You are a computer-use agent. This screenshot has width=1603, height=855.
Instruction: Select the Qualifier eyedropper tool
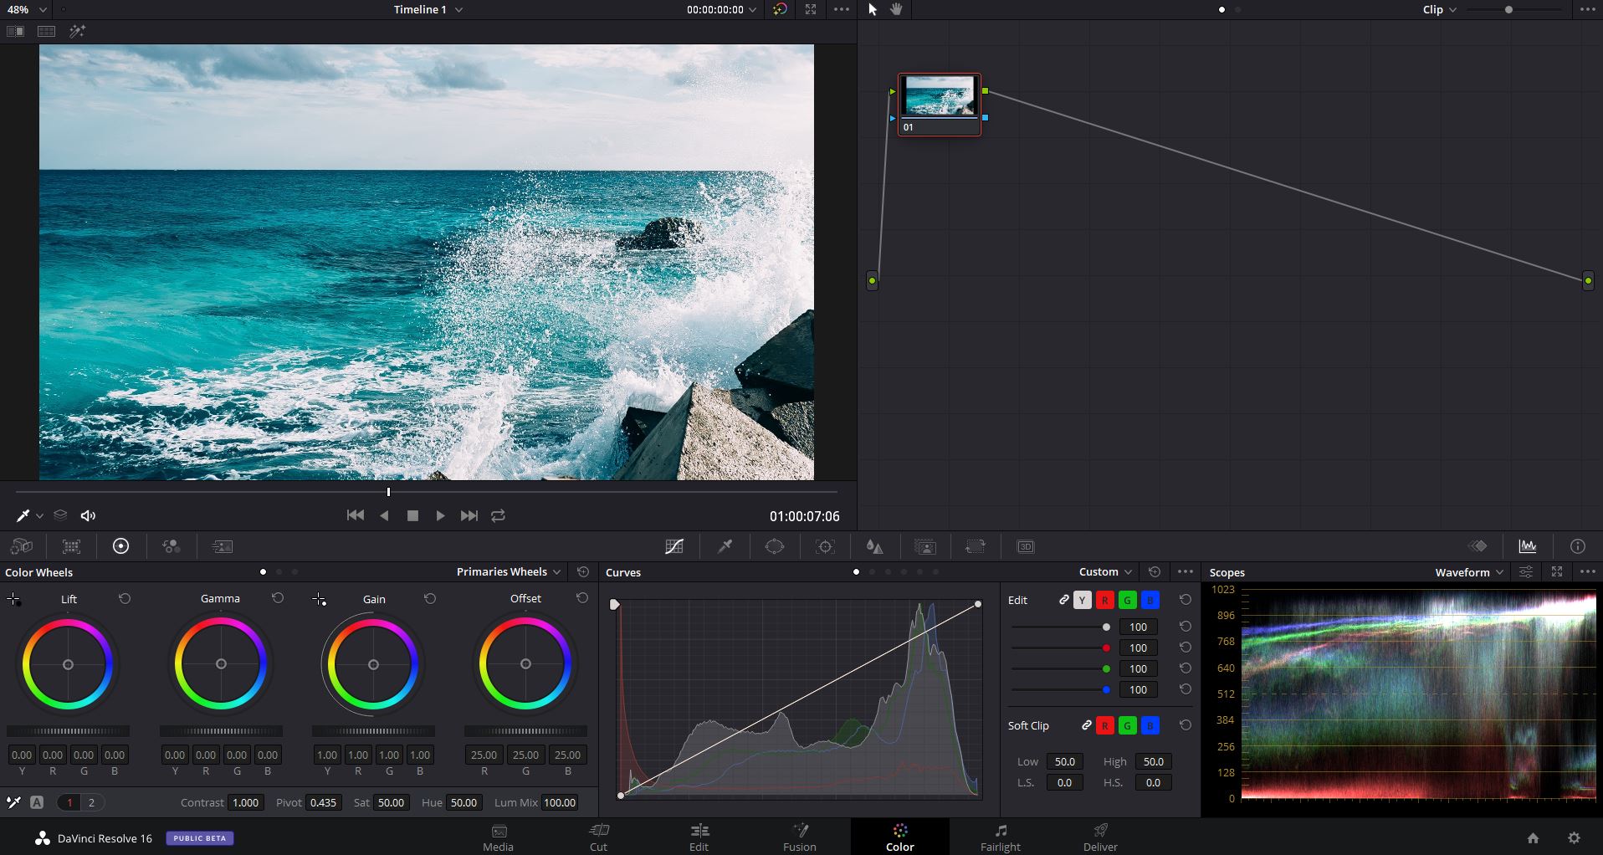(724, 546)
